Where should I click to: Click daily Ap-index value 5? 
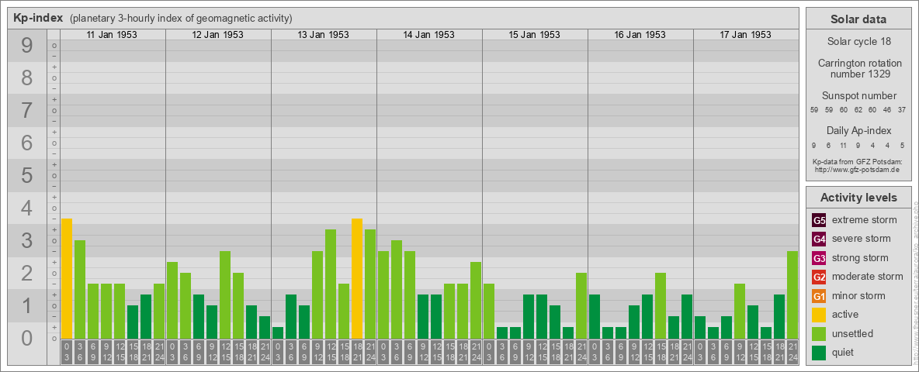[x=903, y=145]
